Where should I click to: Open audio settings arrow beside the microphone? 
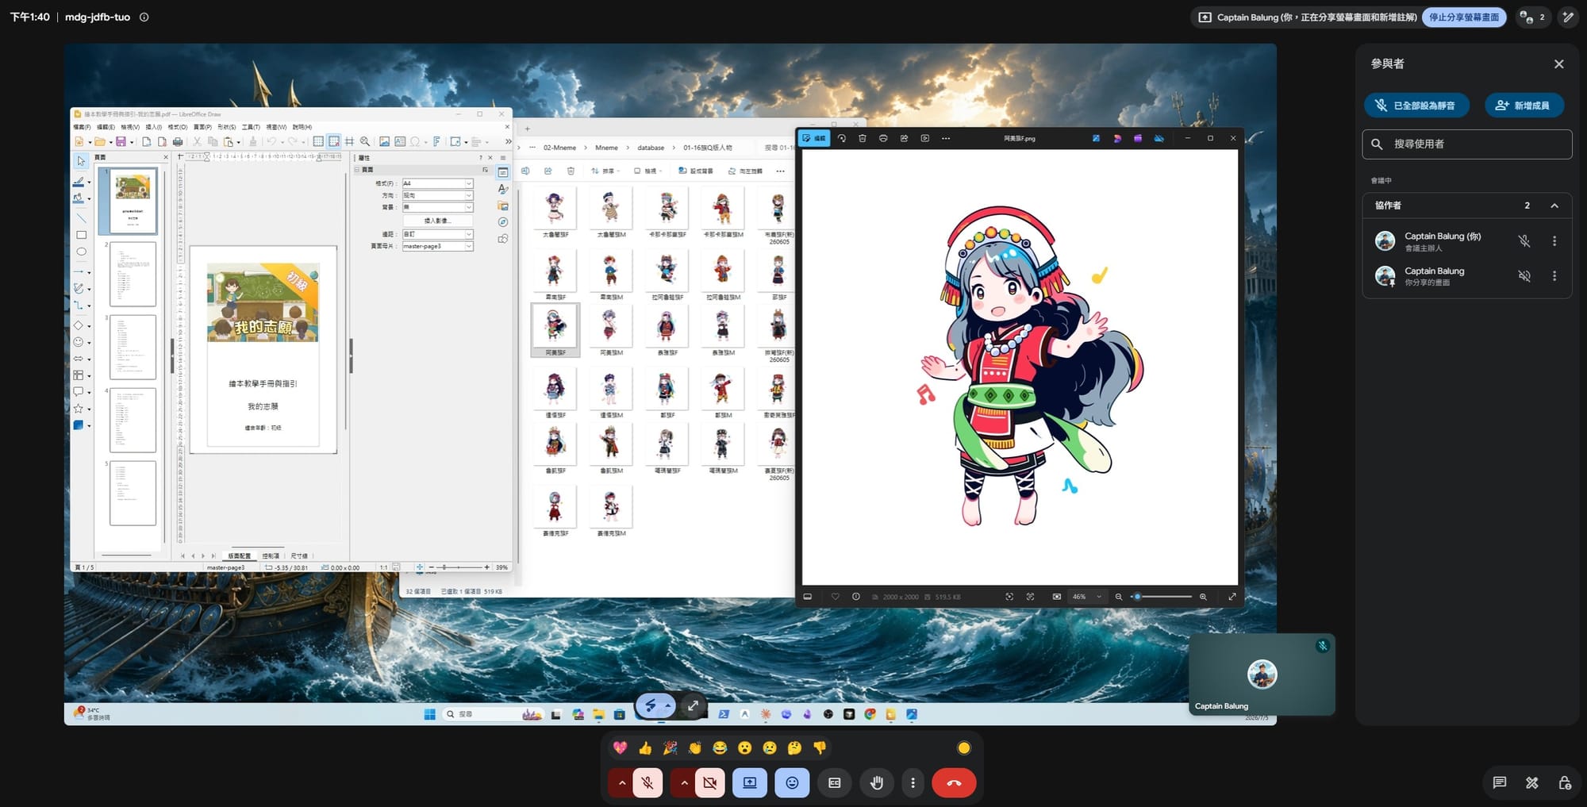click(x=621, y=783)
